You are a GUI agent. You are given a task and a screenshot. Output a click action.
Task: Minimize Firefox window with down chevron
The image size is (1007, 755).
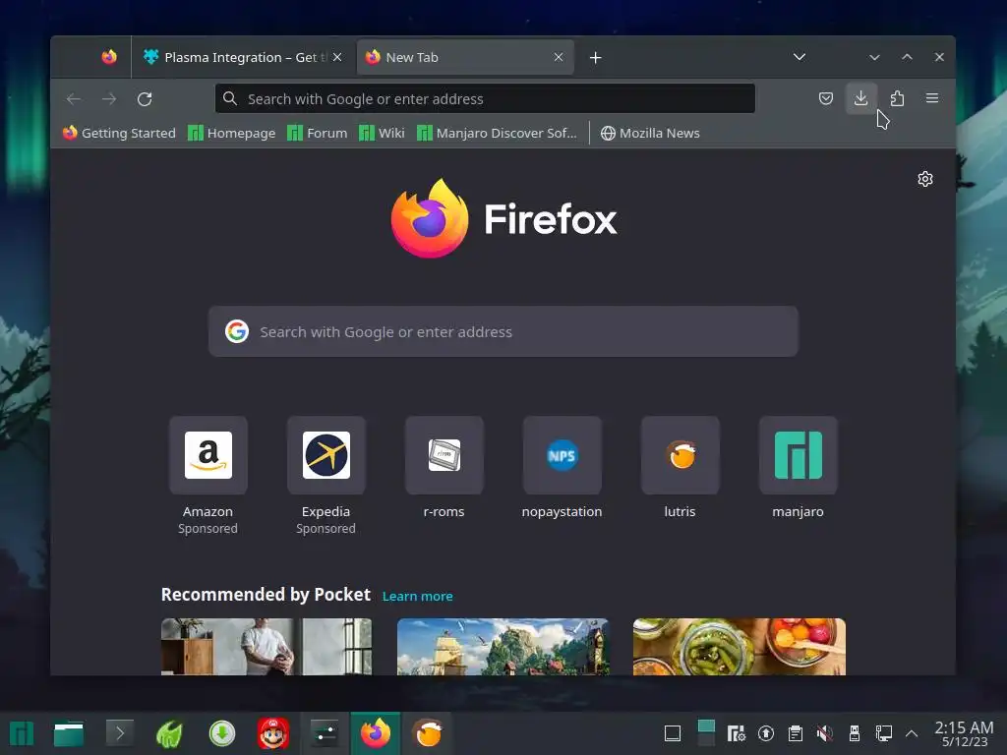tap(874, 57)
